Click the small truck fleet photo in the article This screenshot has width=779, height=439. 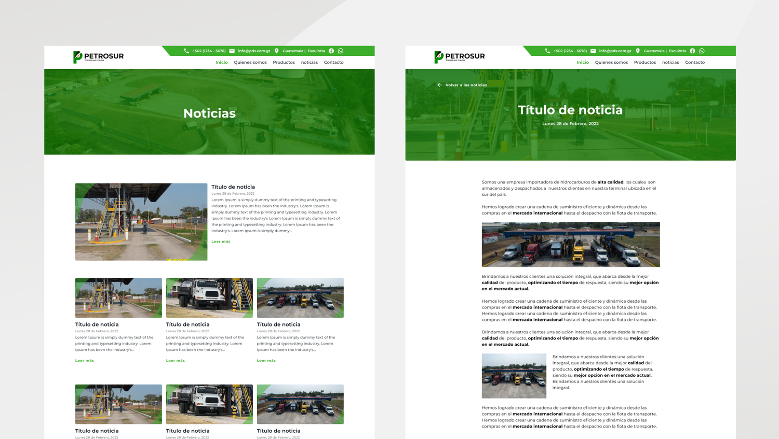[514, 376]
